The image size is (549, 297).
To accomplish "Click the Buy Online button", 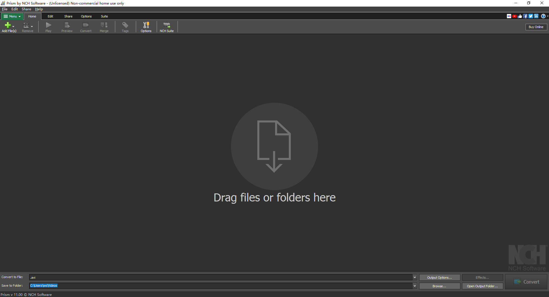I will (x=536, y=27).
